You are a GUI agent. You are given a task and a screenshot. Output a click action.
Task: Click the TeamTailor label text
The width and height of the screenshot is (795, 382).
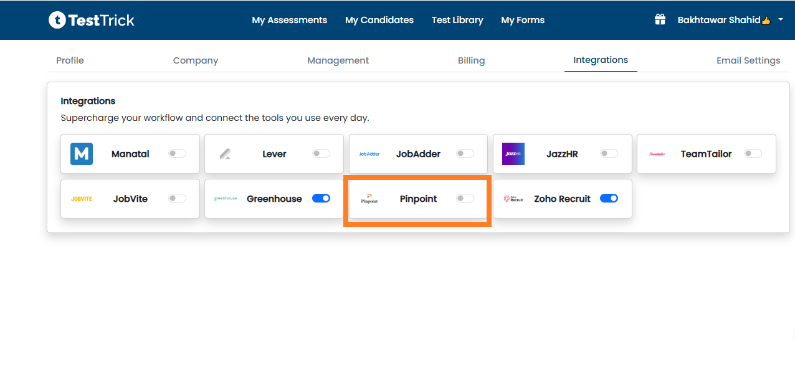[706, 154]
